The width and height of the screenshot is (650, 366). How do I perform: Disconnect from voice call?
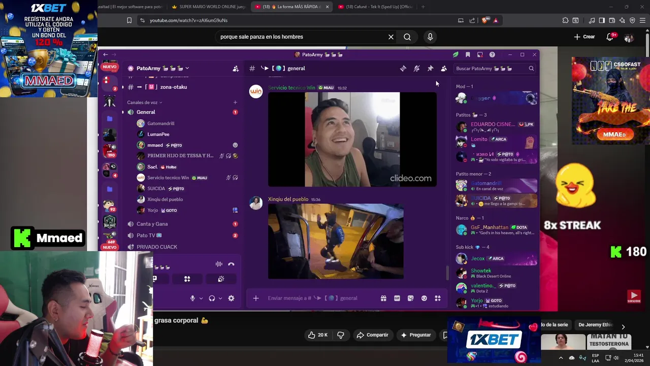pos(232,264)
